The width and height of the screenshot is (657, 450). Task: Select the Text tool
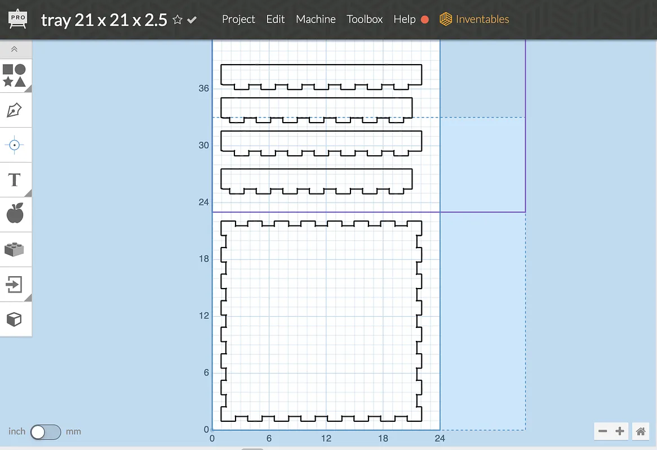tap(15, 180)
